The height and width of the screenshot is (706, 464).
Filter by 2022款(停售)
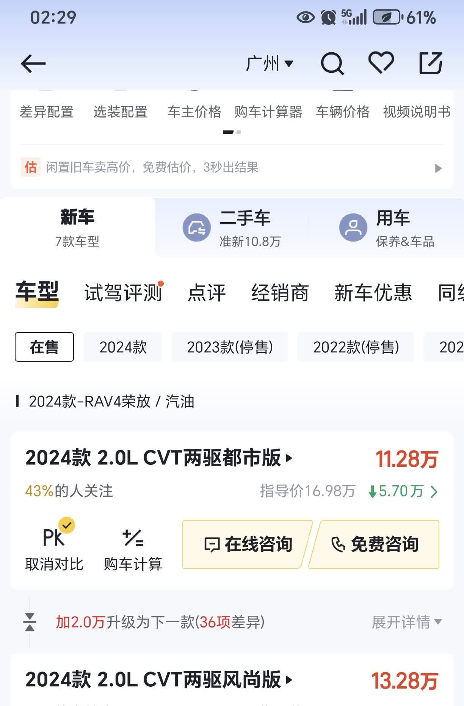coord(356,347)
